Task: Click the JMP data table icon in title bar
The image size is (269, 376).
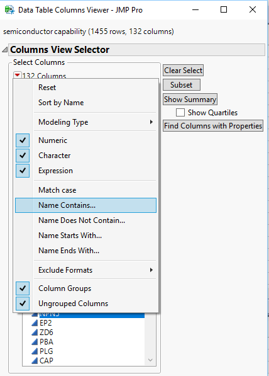Action: (9, 10)
